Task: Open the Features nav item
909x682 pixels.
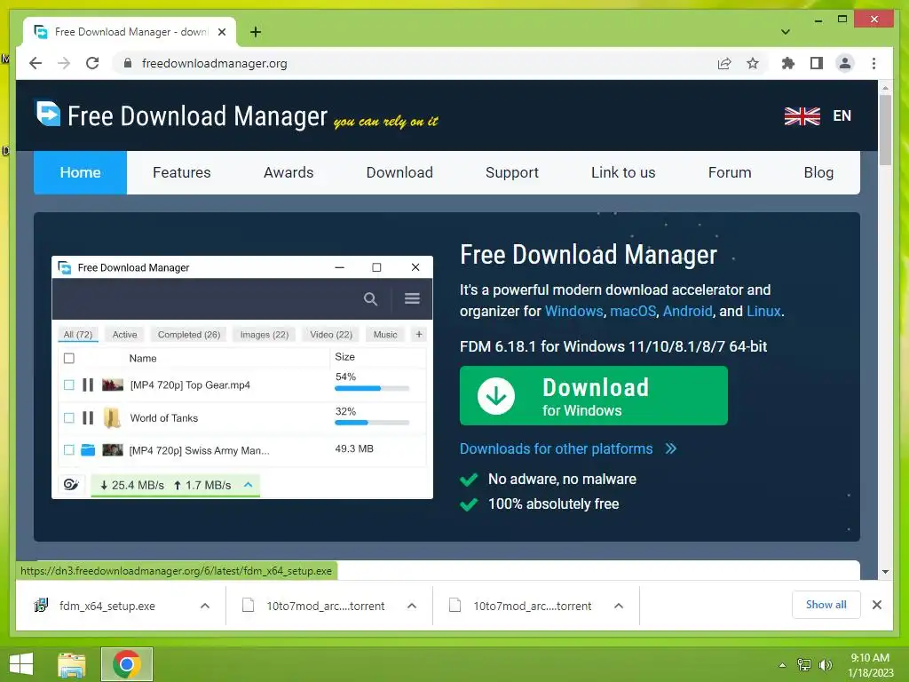Action: [181, 172]
